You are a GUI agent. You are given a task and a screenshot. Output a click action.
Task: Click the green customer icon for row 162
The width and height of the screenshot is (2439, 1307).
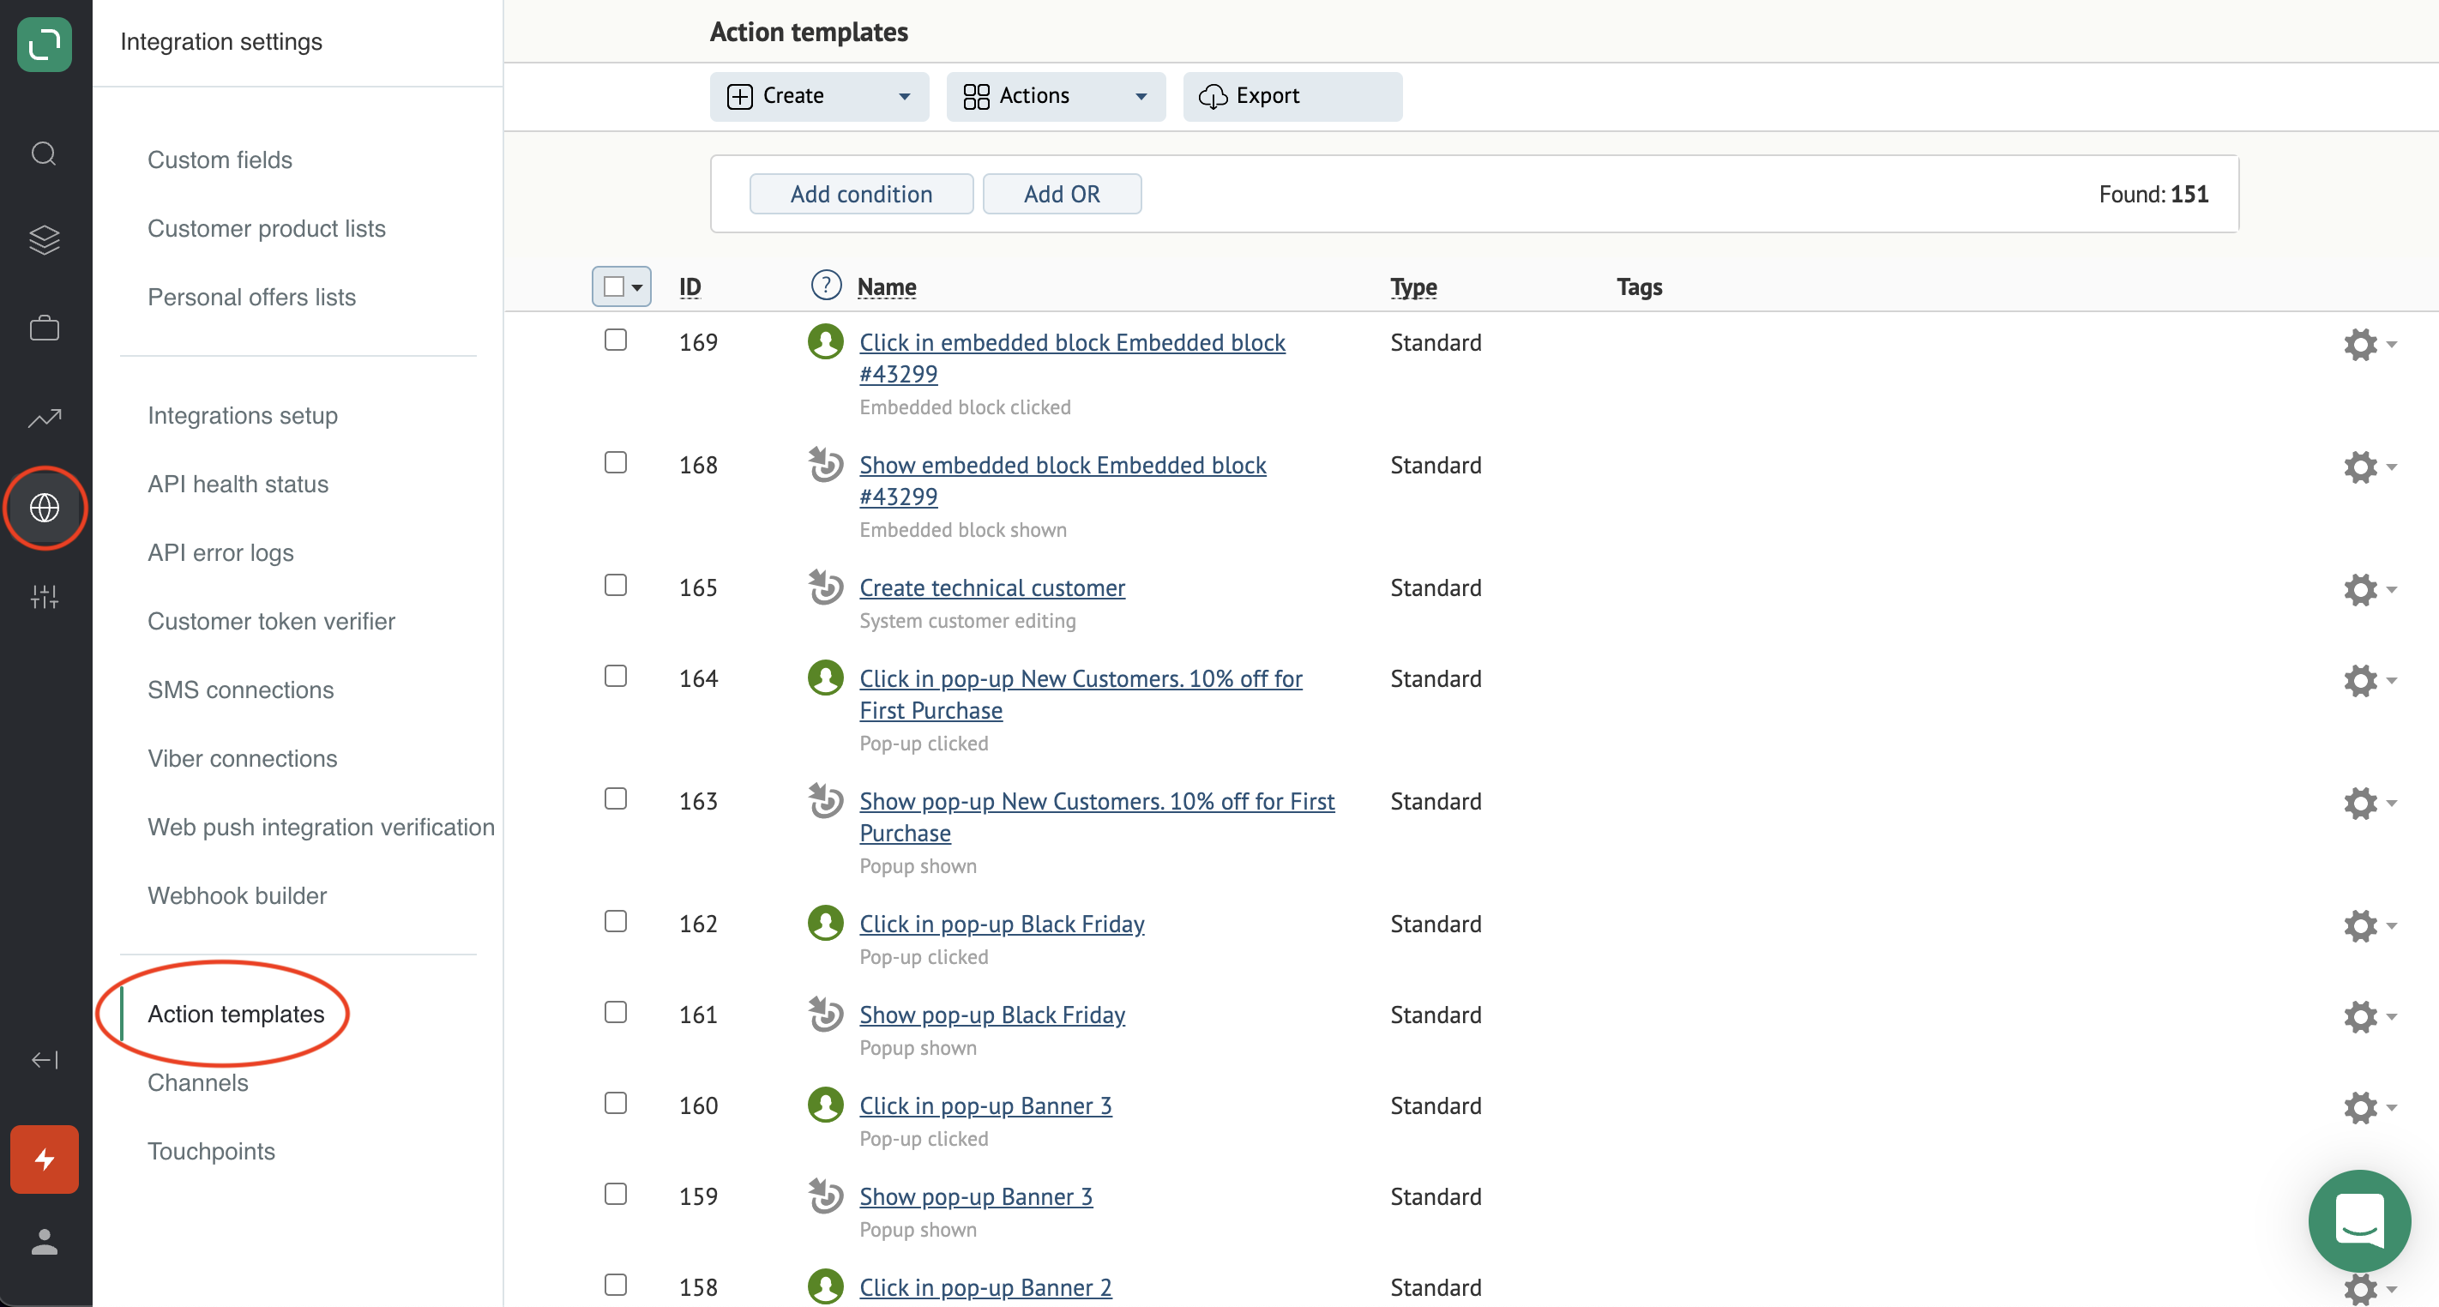pyautogui.click(x=826, y=924)
